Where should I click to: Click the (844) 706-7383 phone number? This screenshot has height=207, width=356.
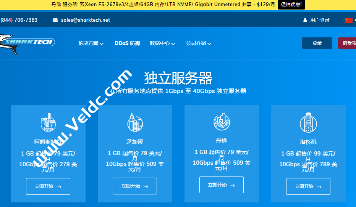19,20
